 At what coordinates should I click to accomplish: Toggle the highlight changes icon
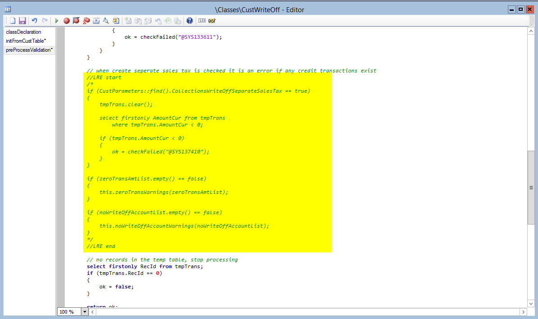(x=212, y=21)
